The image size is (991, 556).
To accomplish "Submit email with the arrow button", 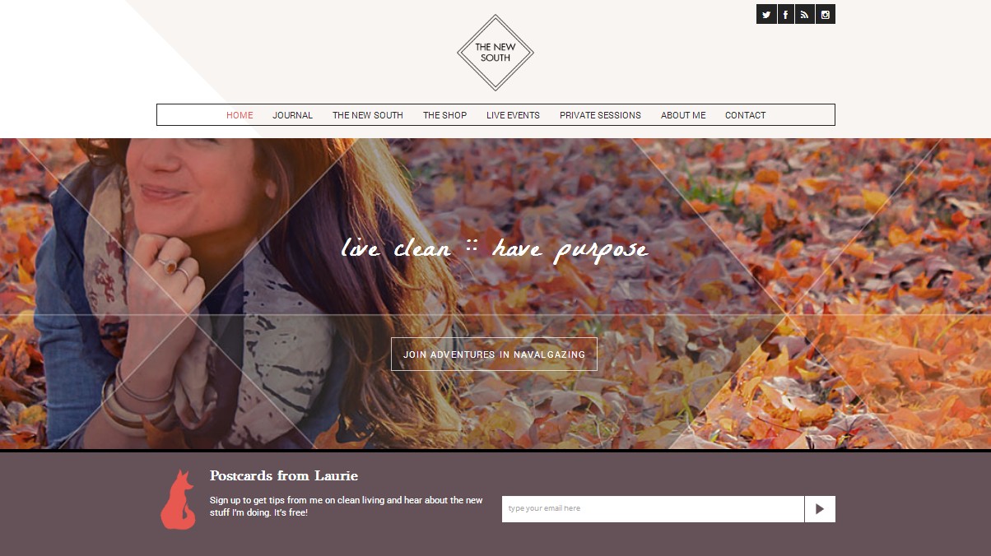I will tap(820, 509).
